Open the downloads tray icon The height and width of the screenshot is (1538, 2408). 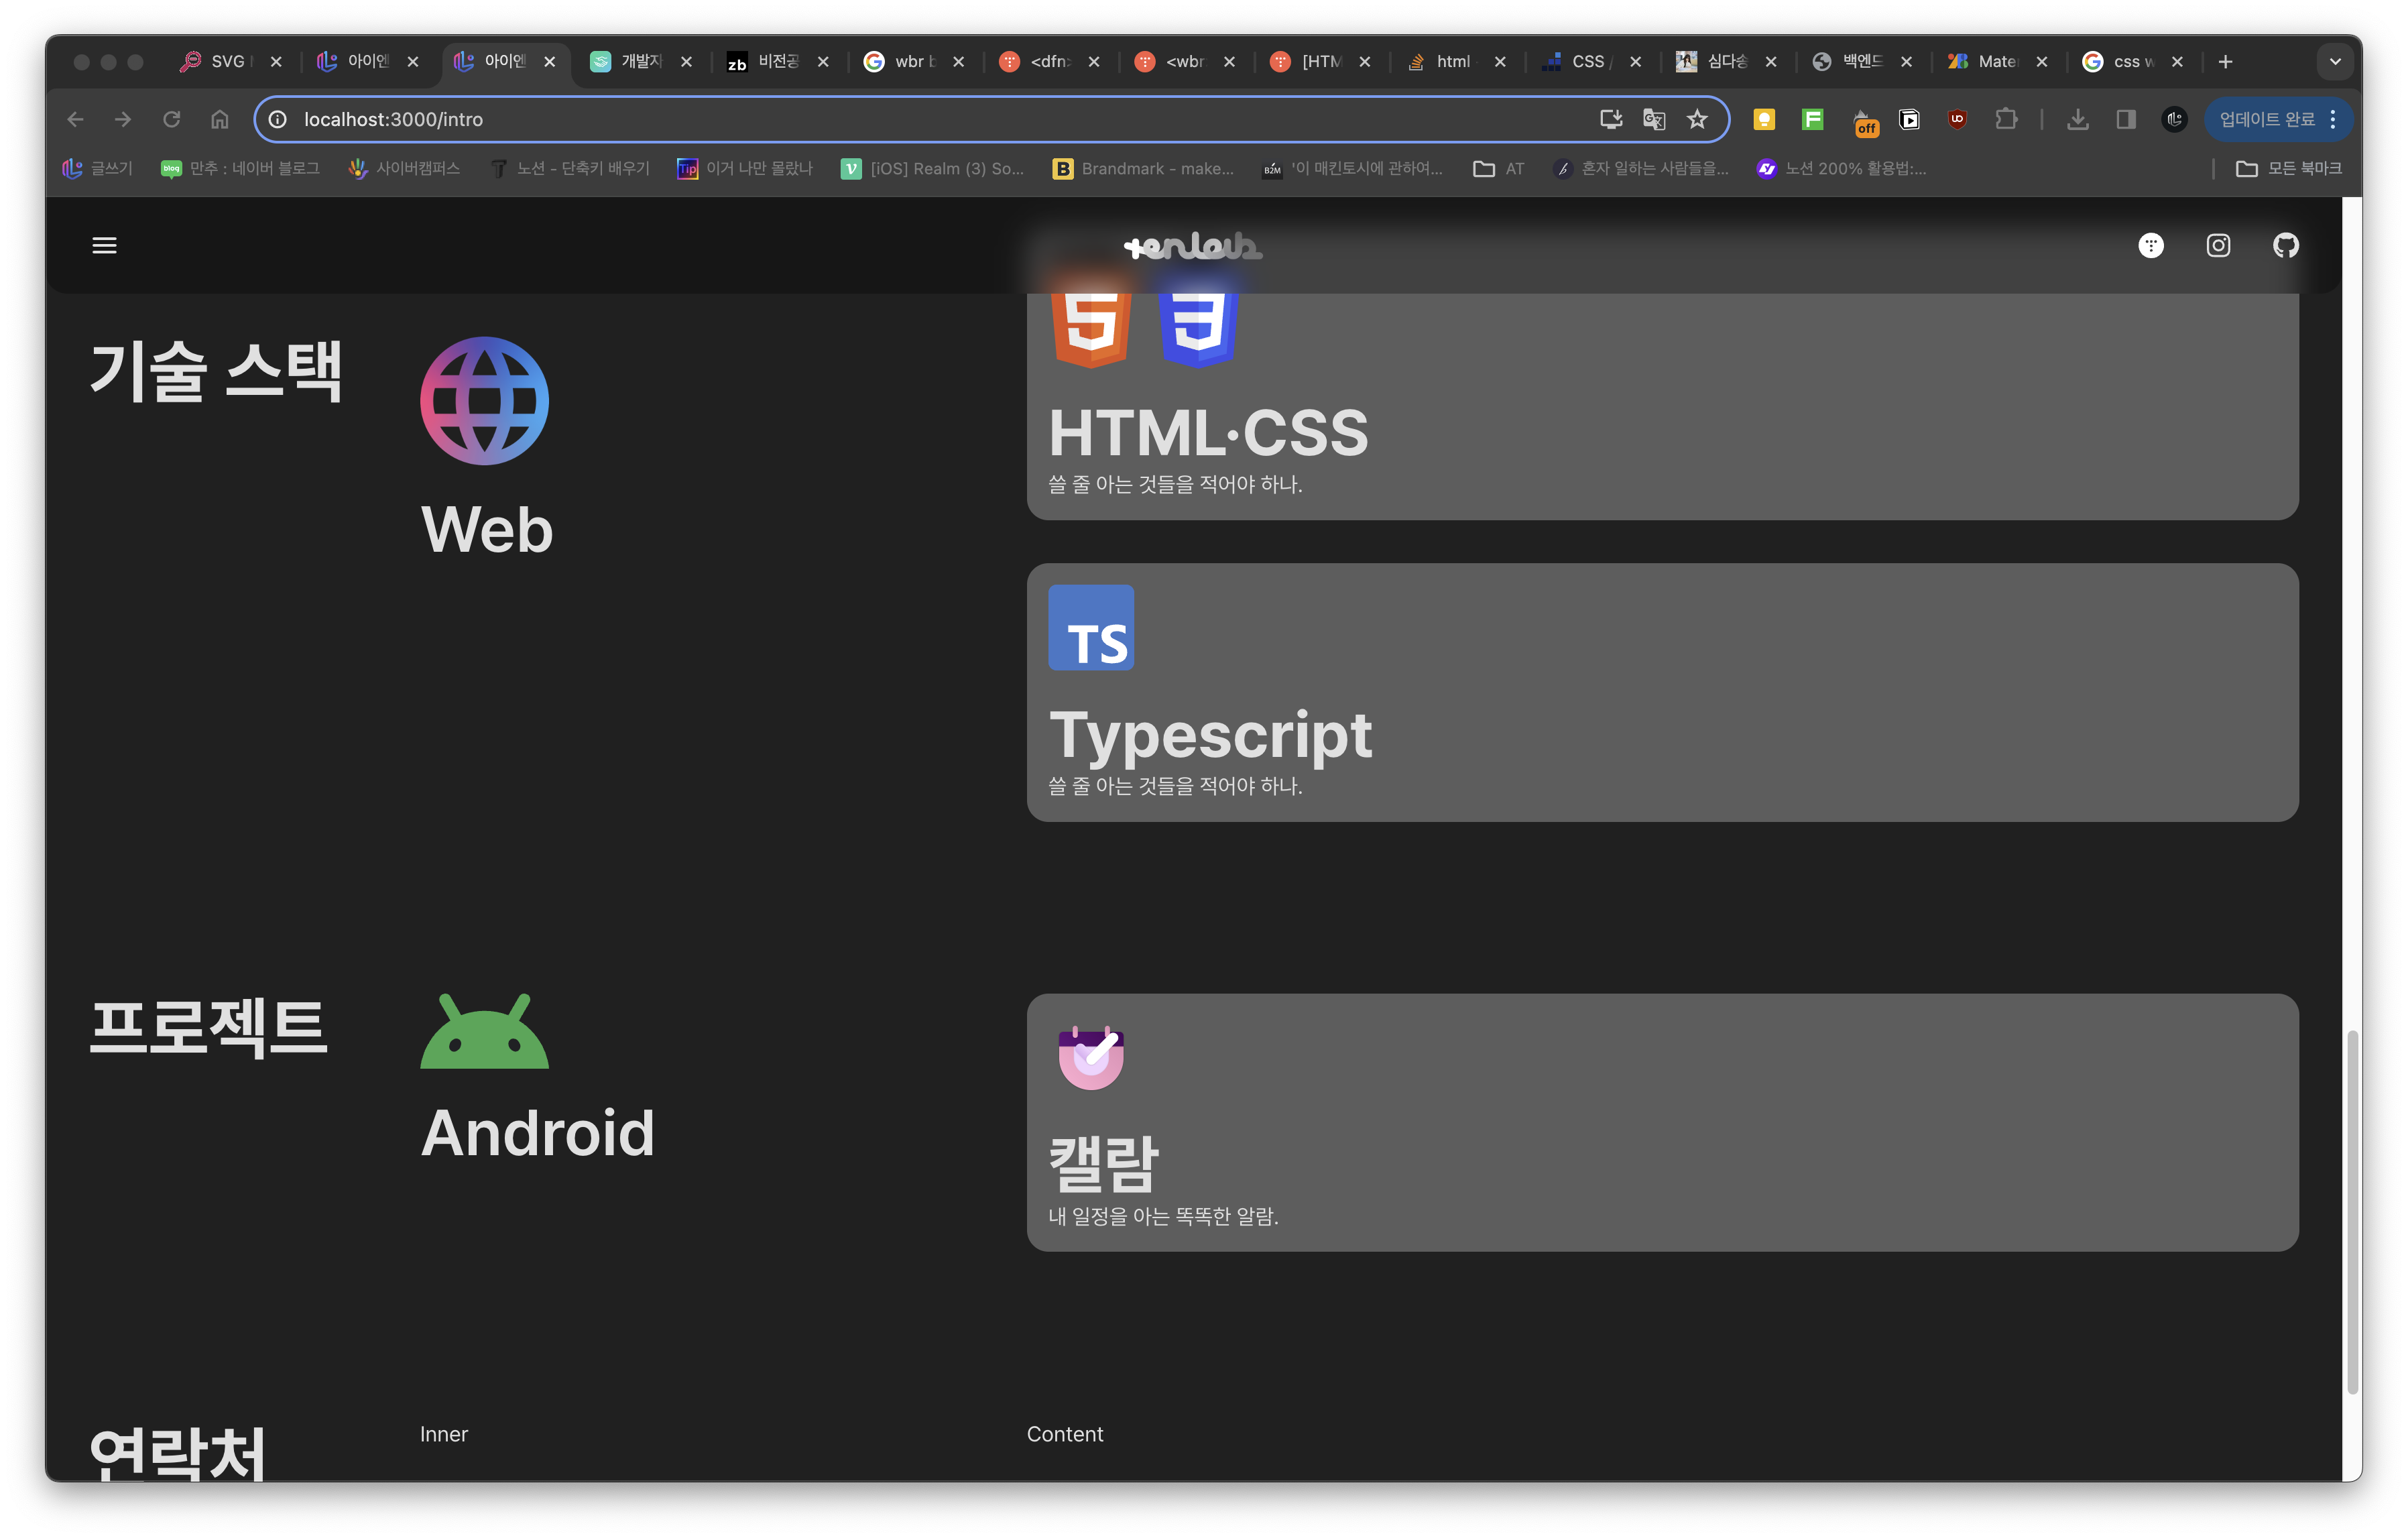(2077, 119)
